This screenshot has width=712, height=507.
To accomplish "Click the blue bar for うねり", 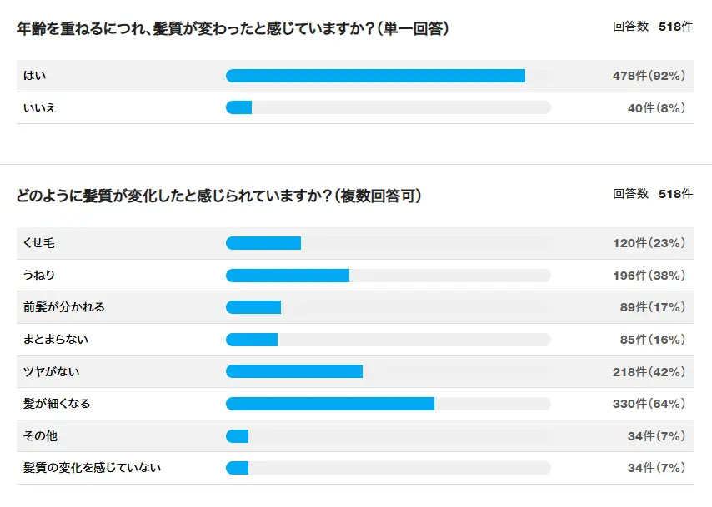I will (288, 276).
